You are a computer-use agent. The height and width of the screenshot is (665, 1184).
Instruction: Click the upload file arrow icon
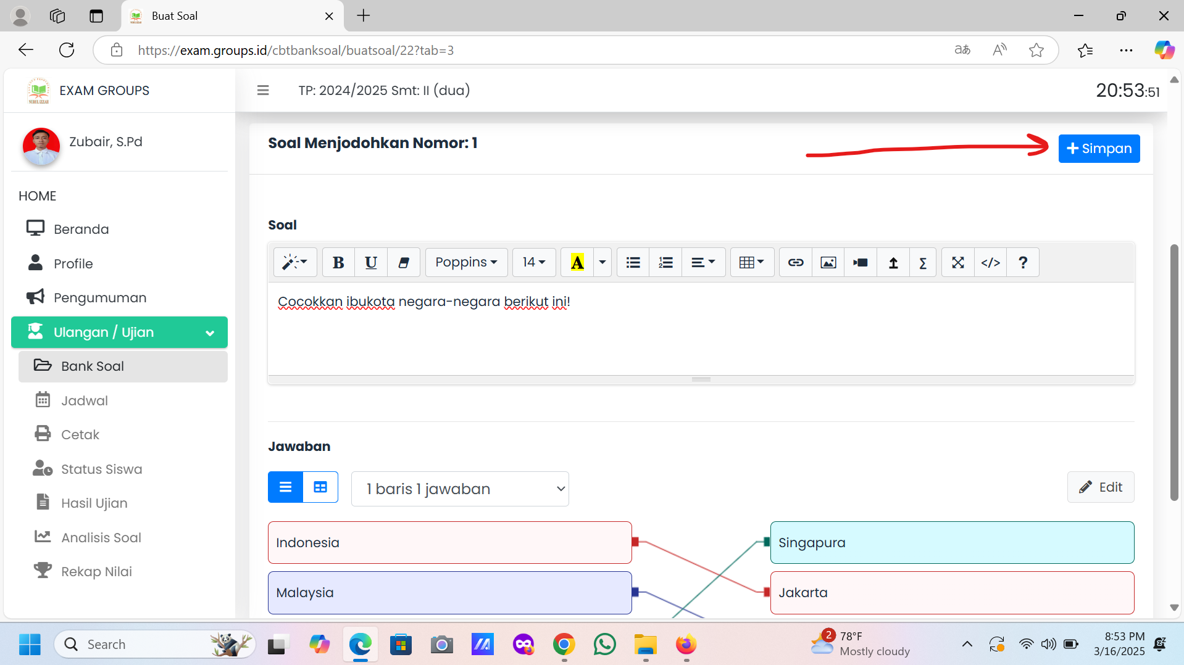point(893,263)
